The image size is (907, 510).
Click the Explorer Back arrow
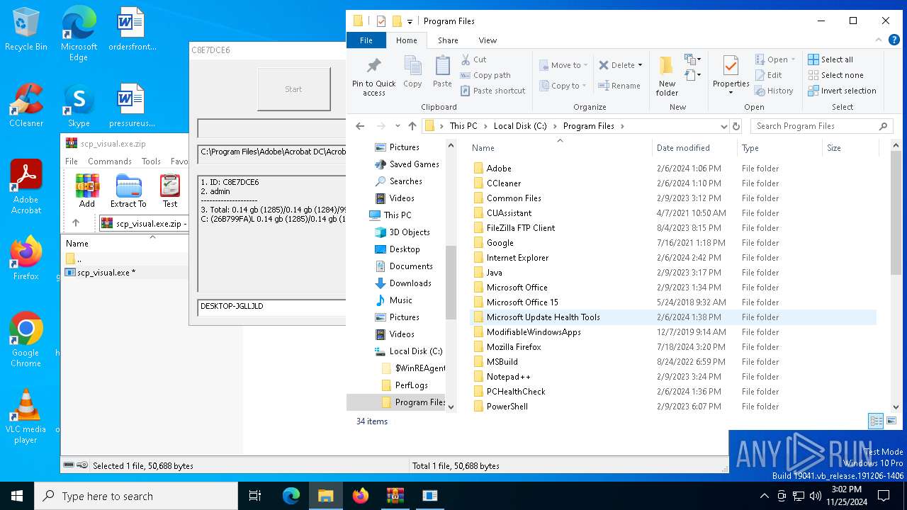(360, 126)
